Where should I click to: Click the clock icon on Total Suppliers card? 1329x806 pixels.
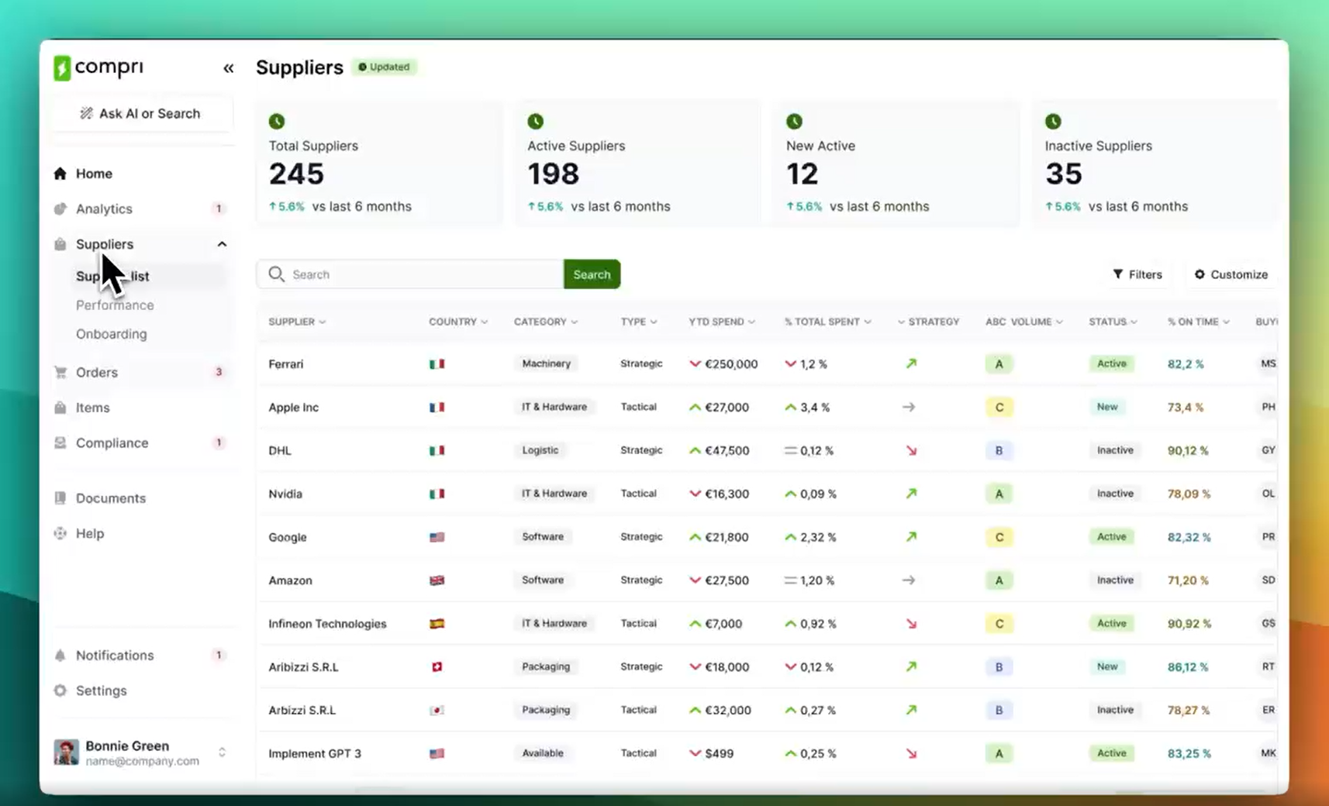pyautogui.click(x=277, y=122)
